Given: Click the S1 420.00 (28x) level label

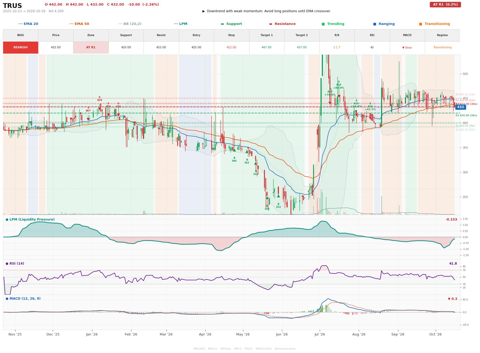Looking at the screenshot, I should (466, 115).
